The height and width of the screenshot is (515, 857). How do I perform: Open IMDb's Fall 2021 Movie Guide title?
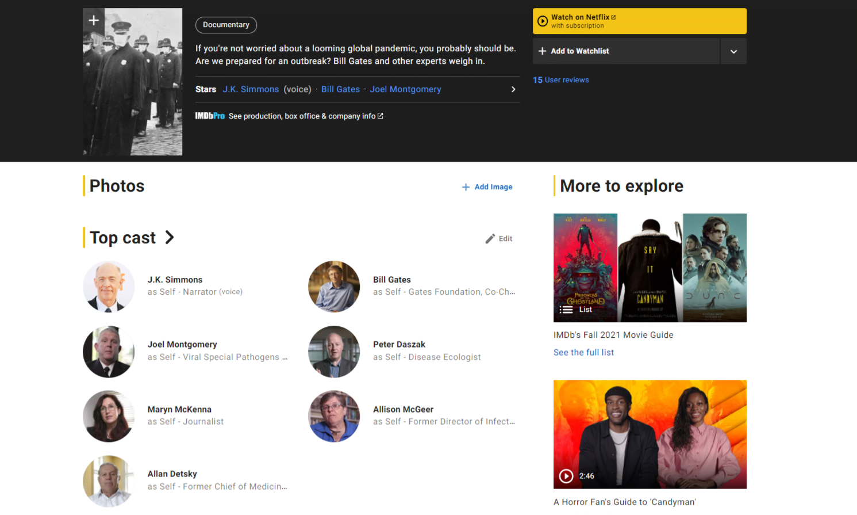coord(613,335)
